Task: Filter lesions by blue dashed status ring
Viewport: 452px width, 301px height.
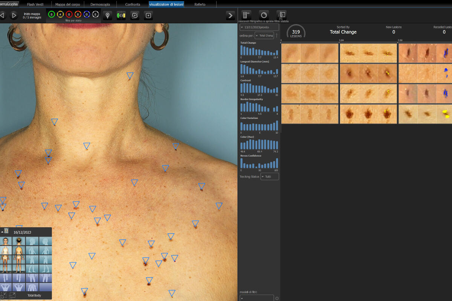Action: (87, 15)
